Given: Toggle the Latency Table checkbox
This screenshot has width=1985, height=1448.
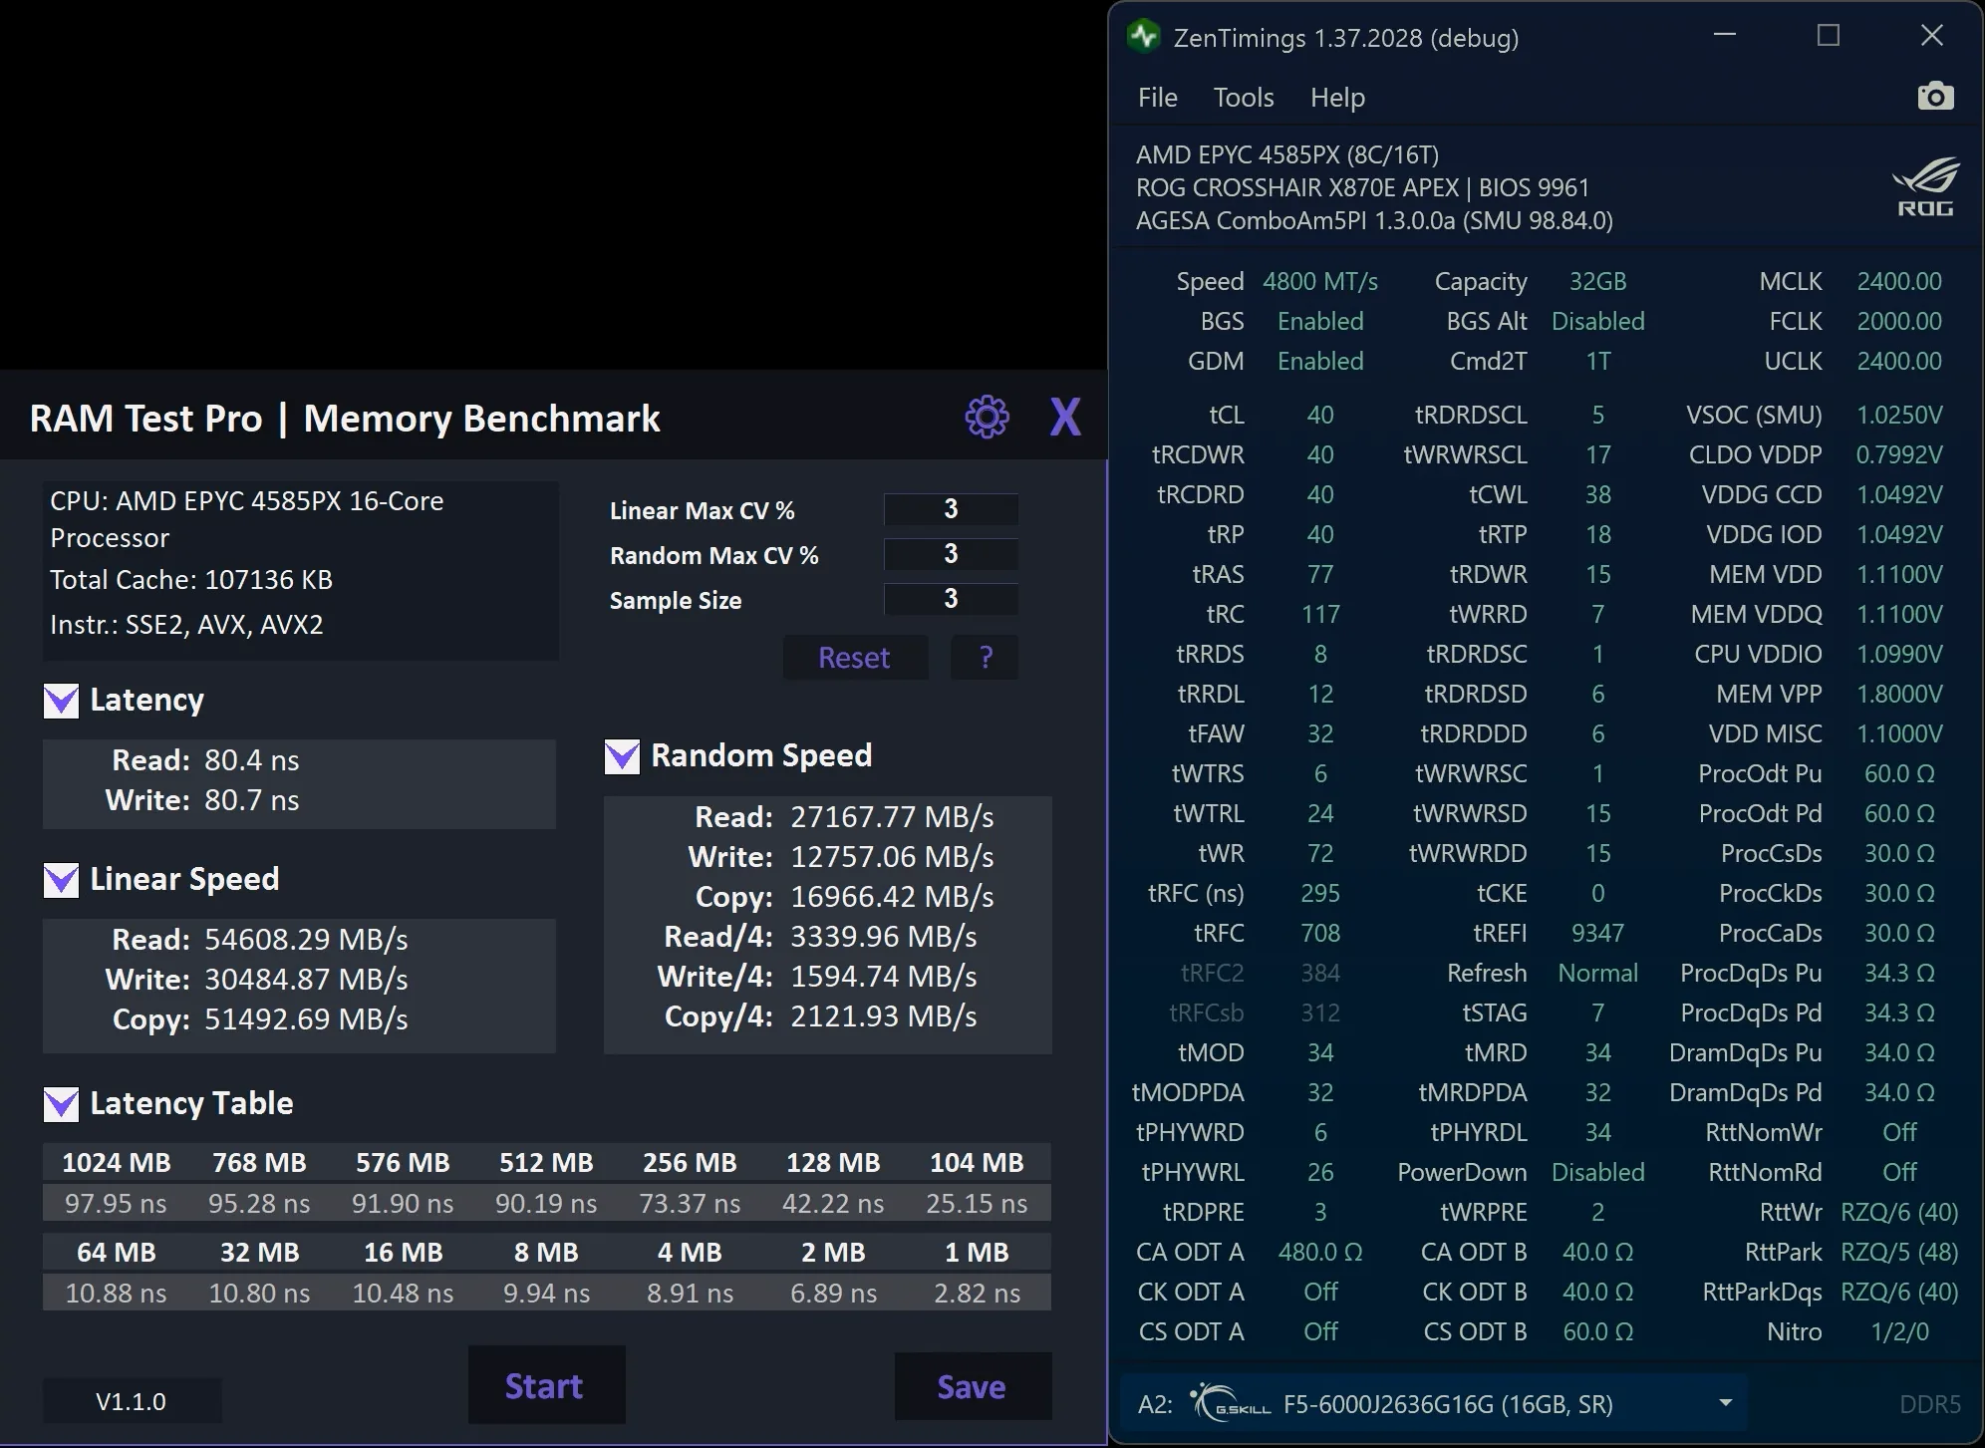Looking at the screenshot, I should [x=61, y=1104].
